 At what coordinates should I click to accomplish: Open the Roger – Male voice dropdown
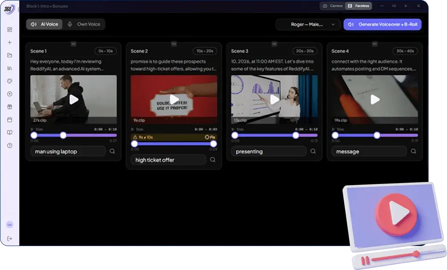[308, 24]
